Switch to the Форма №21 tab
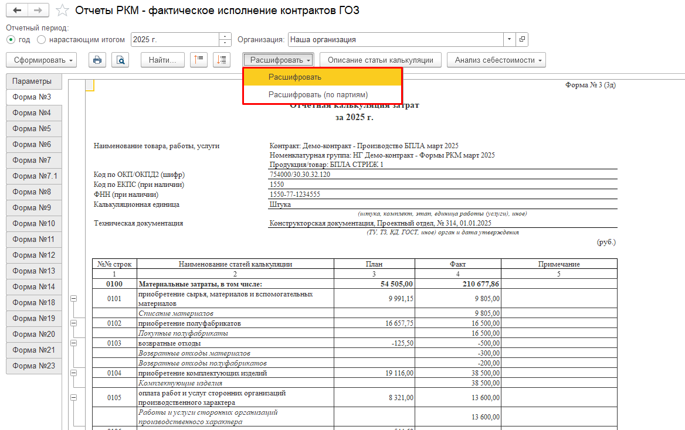This screenshot has width=685, height=430. pyautogui.click(x=33, y=350)
